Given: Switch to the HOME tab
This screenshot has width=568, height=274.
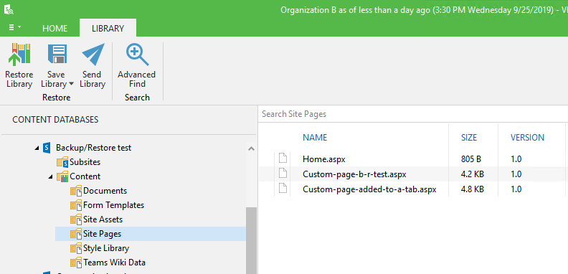Looking at the screenshot, I should (x=55, y=29).
